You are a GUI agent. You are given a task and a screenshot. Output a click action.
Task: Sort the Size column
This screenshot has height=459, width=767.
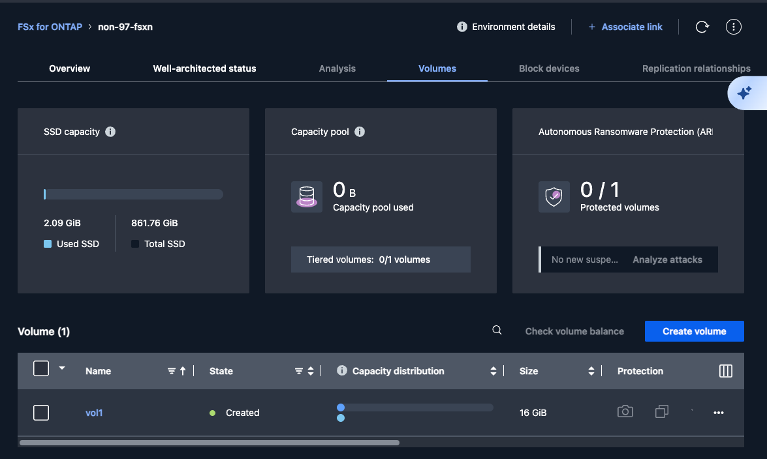pyautogui.click(x=591, y=372)
